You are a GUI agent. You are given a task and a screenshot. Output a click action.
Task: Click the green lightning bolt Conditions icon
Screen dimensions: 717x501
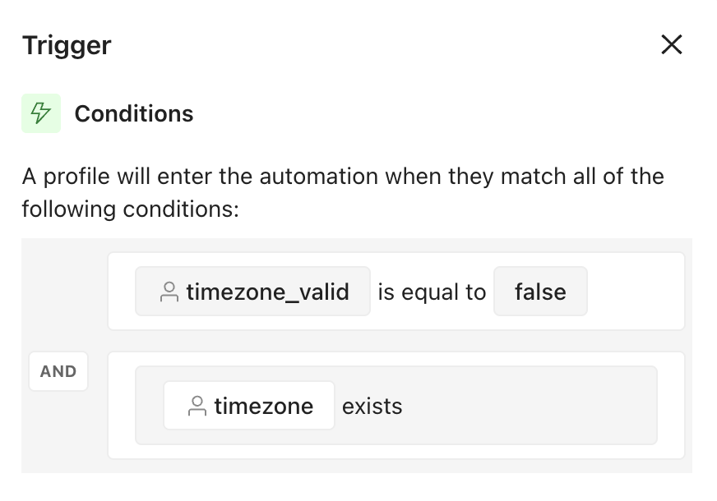pos(41,113)
